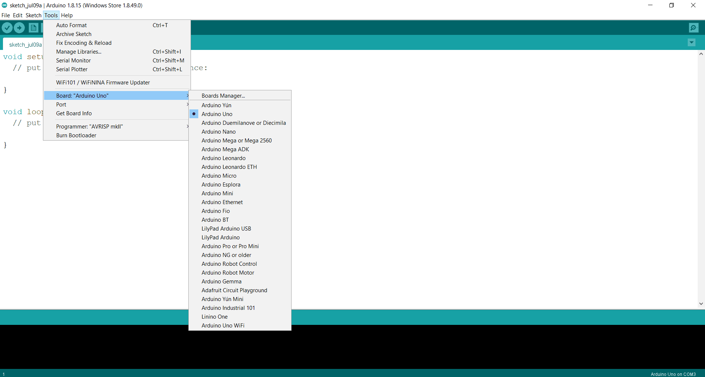Viewport: 705px width, 377px height.
Task: Open the Help menu
Action: (x=67, y=15)
